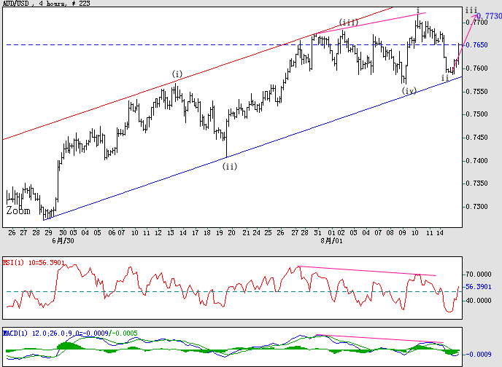Click the 0.7500 price axis value
502x367 pixels.
(x=476, y=114)
